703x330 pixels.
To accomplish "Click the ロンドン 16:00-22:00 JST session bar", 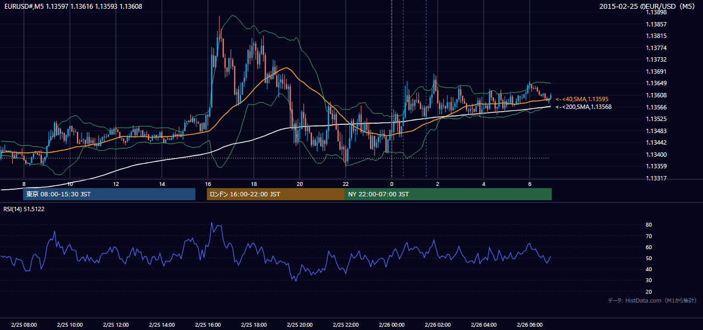I will (x=276, y=194).
